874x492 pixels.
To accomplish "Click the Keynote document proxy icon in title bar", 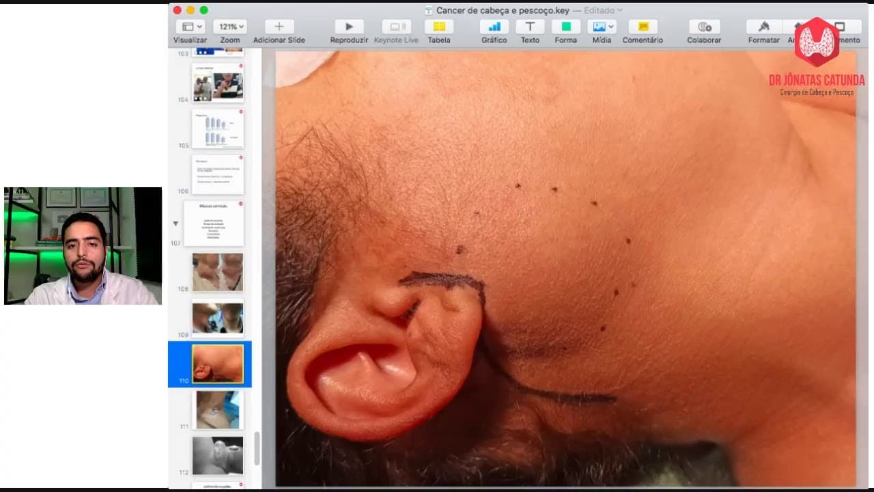I will [x=429, y=10].
